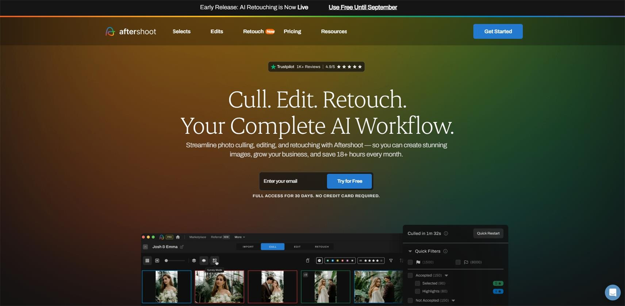This screenshot has height=306, width=625.
Task: Switch to the CULL tab
Action: pos(273,247)
